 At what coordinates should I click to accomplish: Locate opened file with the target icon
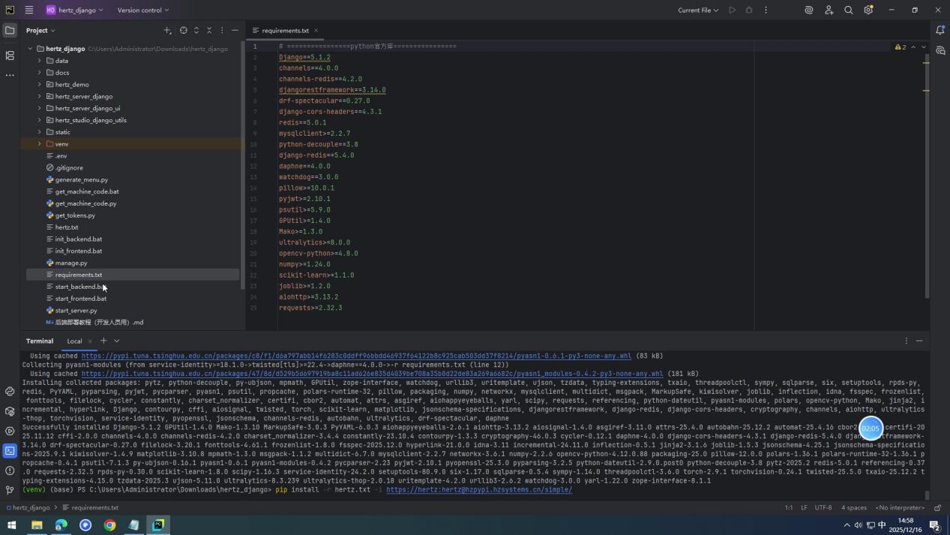(183, 30)
